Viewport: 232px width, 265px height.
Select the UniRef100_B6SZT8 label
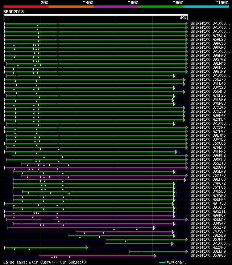coord(208,164)
